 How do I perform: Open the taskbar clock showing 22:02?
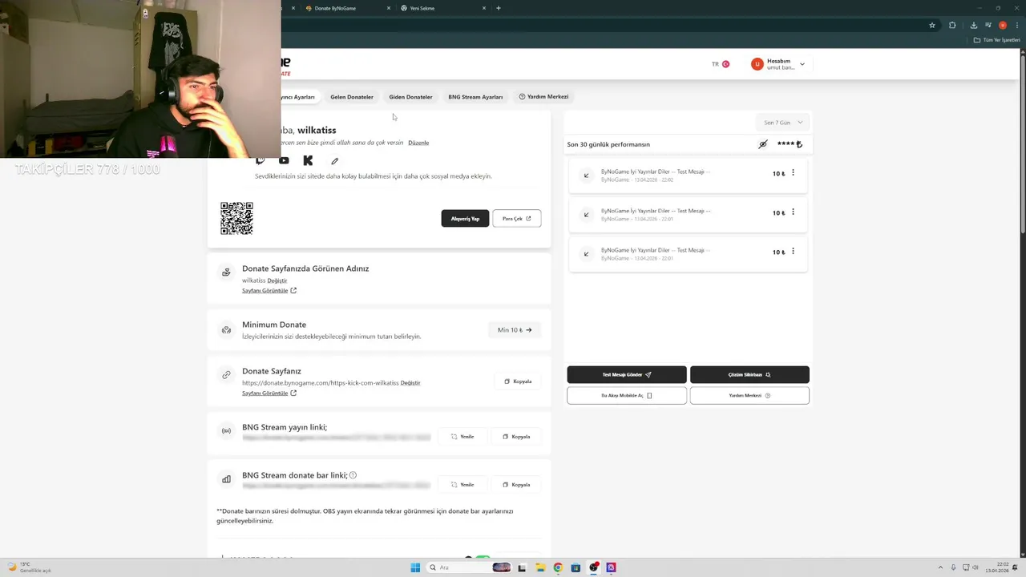click(x=996, y=567)
